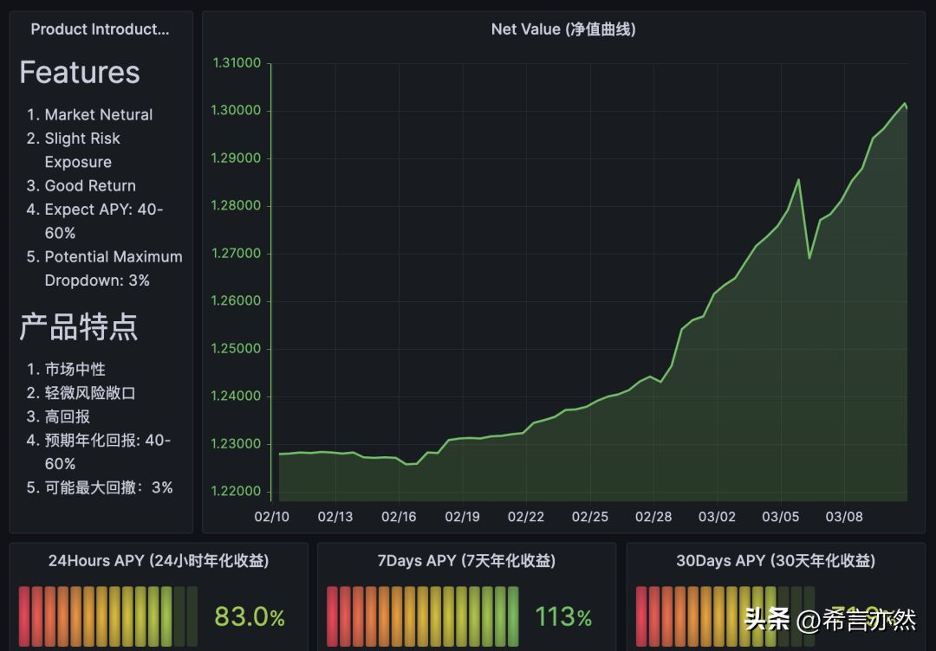
Task: Click the 1.31000 y-axis label
Action: (x=237, y=63)
